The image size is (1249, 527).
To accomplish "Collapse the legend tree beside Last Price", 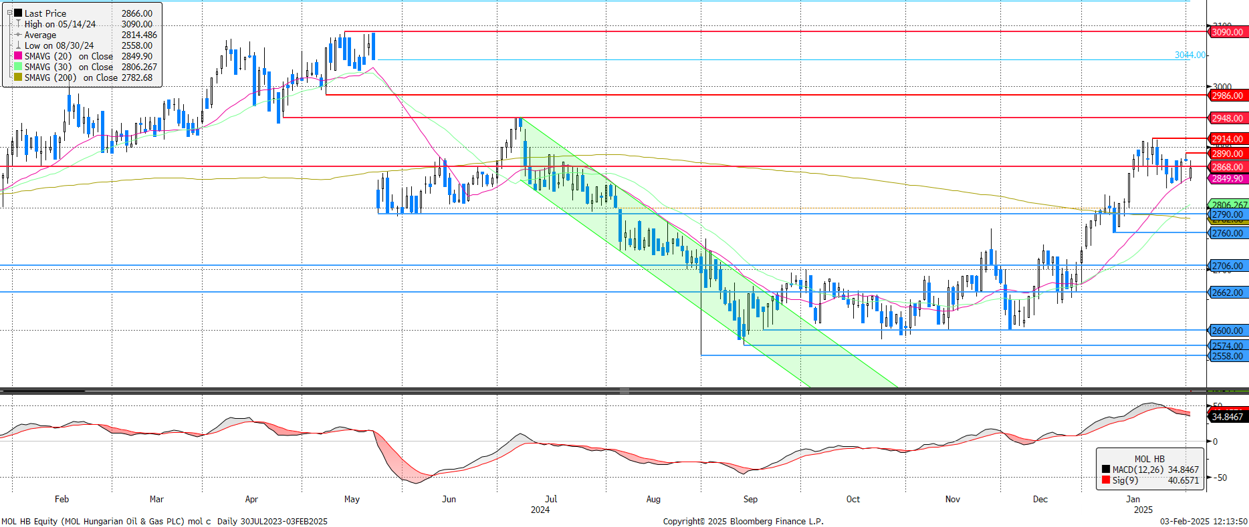I will pyautogui.click(x=9, y=13).
